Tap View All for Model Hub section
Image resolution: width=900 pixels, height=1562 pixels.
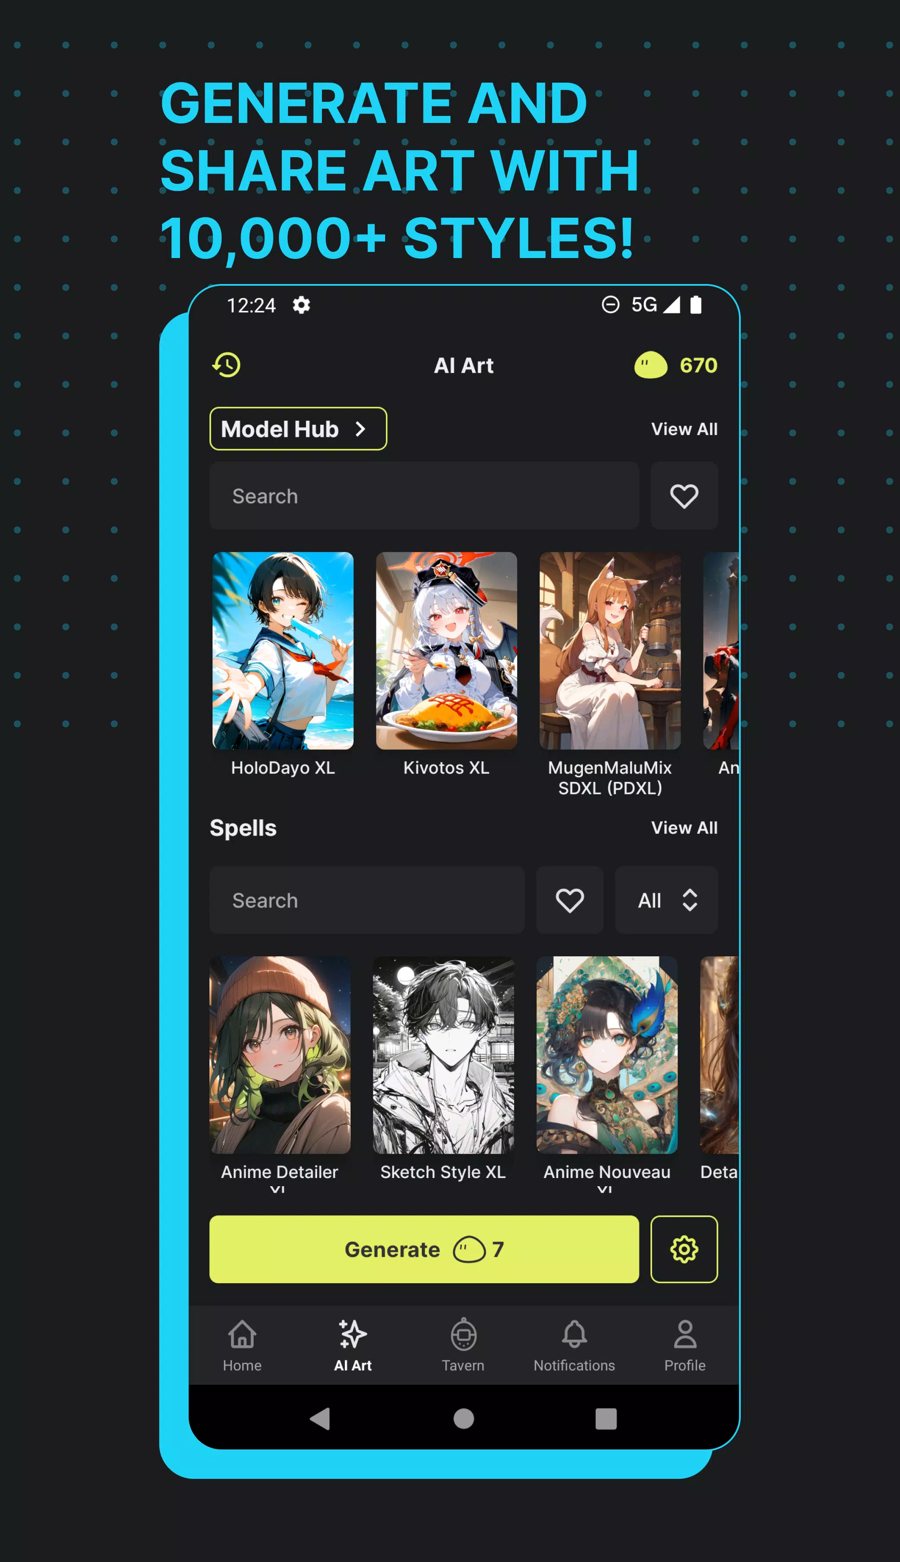[685, 429]
